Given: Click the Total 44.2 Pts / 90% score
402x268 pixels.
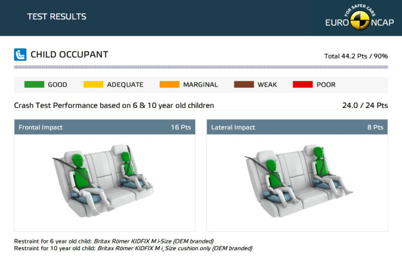Looking at the screenshot, I should click(x=356, y=56).
